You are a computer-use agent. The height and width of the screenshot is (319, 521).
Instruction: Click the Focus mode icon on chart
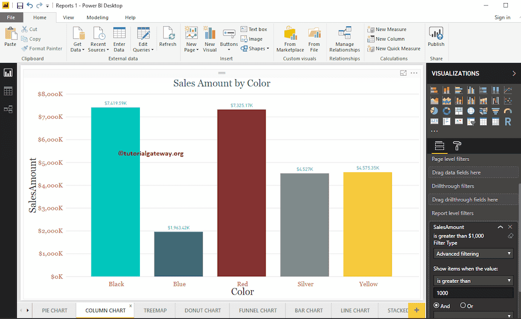tap(403, 73)
